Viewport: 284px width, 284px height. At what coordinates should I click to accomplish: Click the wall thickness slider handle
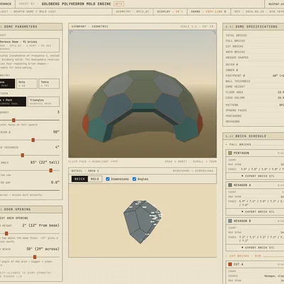[x=23, y=155]
